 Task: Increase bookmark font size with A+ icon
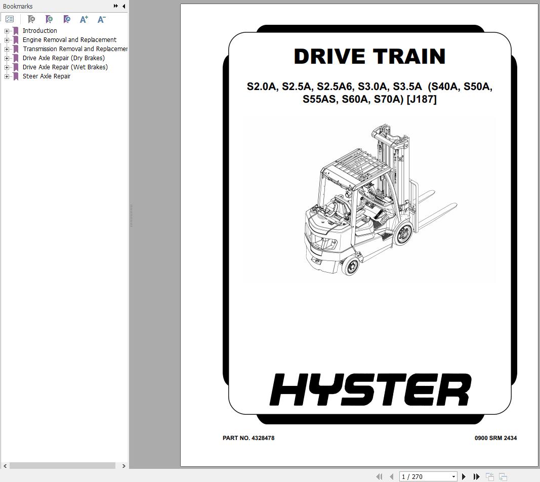coord(84,19)
